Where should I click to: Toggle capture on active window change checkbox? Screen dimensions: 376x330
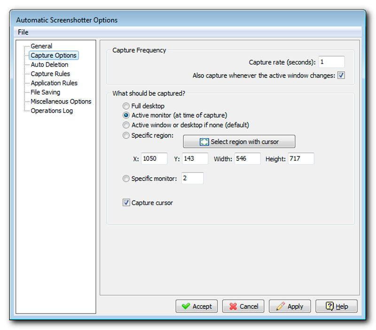(341, 75)
